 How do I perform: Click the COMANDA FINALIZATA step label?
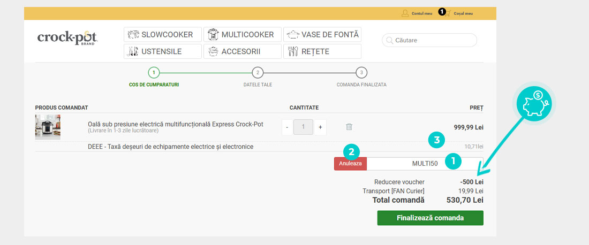361,85
